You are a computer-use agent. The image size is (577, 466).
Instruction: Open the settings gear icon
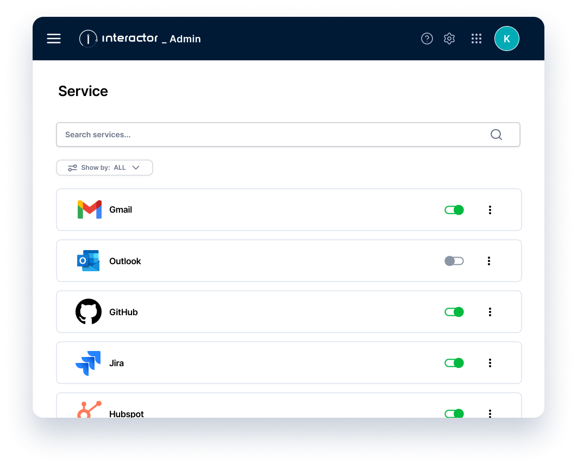click(449, 39)
